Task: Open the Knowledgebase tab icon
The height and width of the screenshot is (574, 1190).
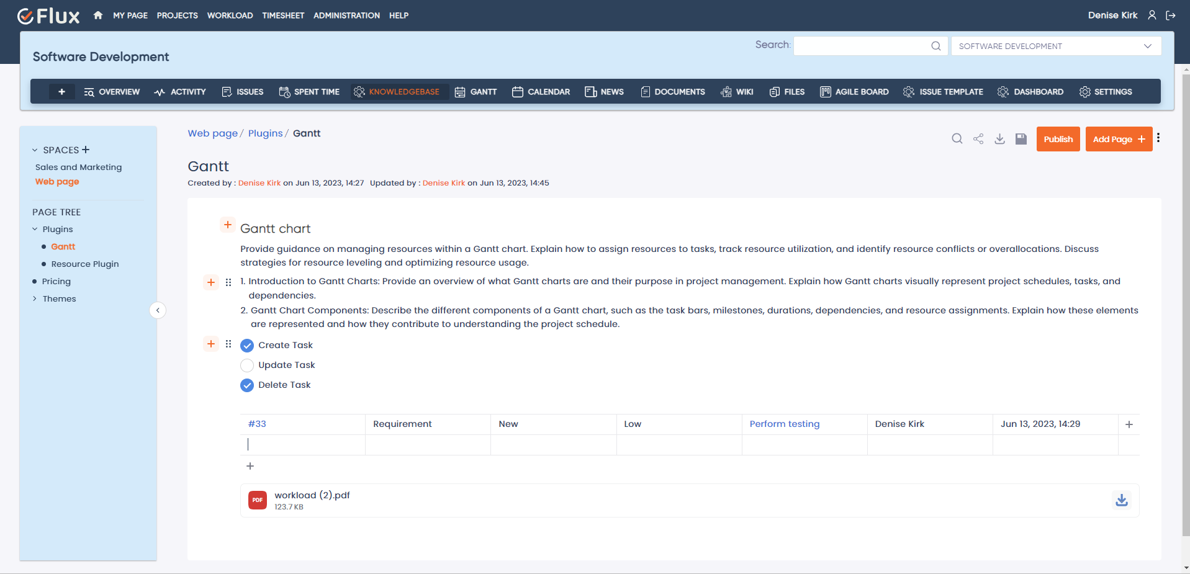Action: pyautogui.click(x=359, y=91)
